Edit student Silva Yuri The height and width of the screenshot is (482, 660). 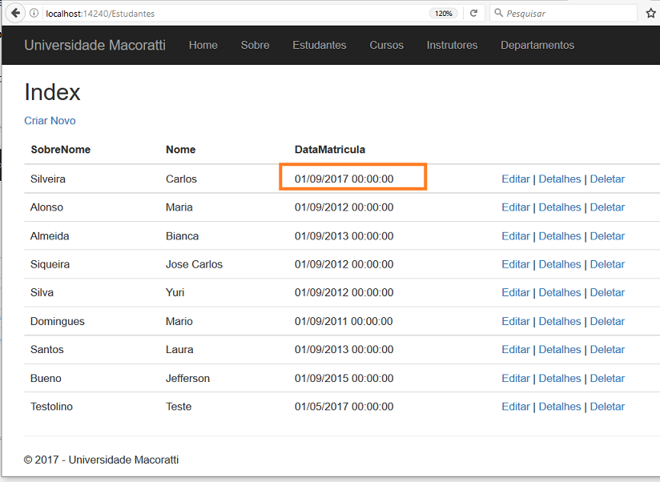(516, 293)
